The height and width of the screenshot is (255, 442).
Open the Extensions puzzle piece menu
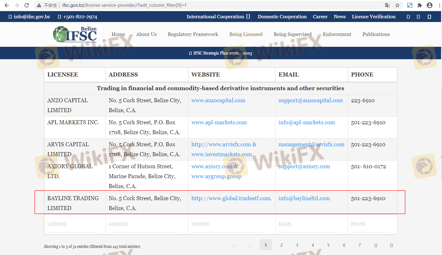(420, 5)
